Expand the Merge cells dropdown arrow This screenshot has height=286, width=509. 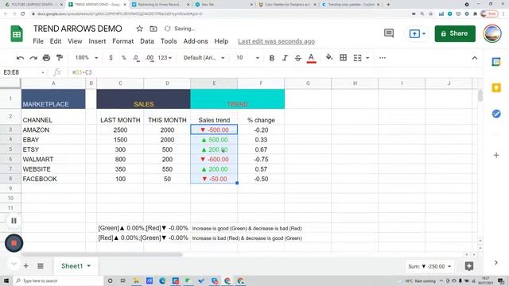pos(367,58)
